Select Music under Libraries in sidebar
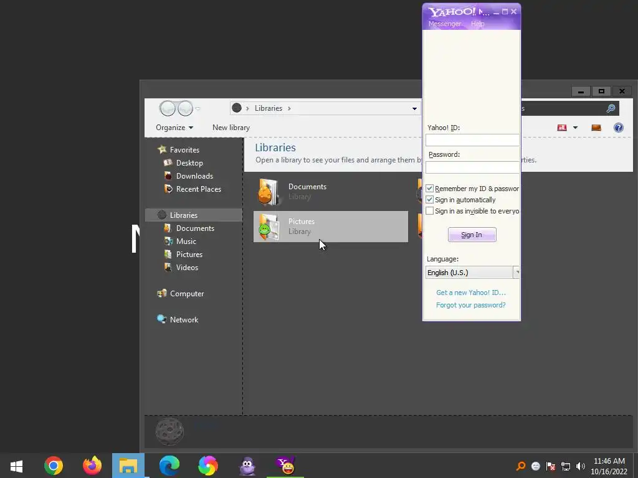The width and height of the screenshot is (638, 478). 186,241
